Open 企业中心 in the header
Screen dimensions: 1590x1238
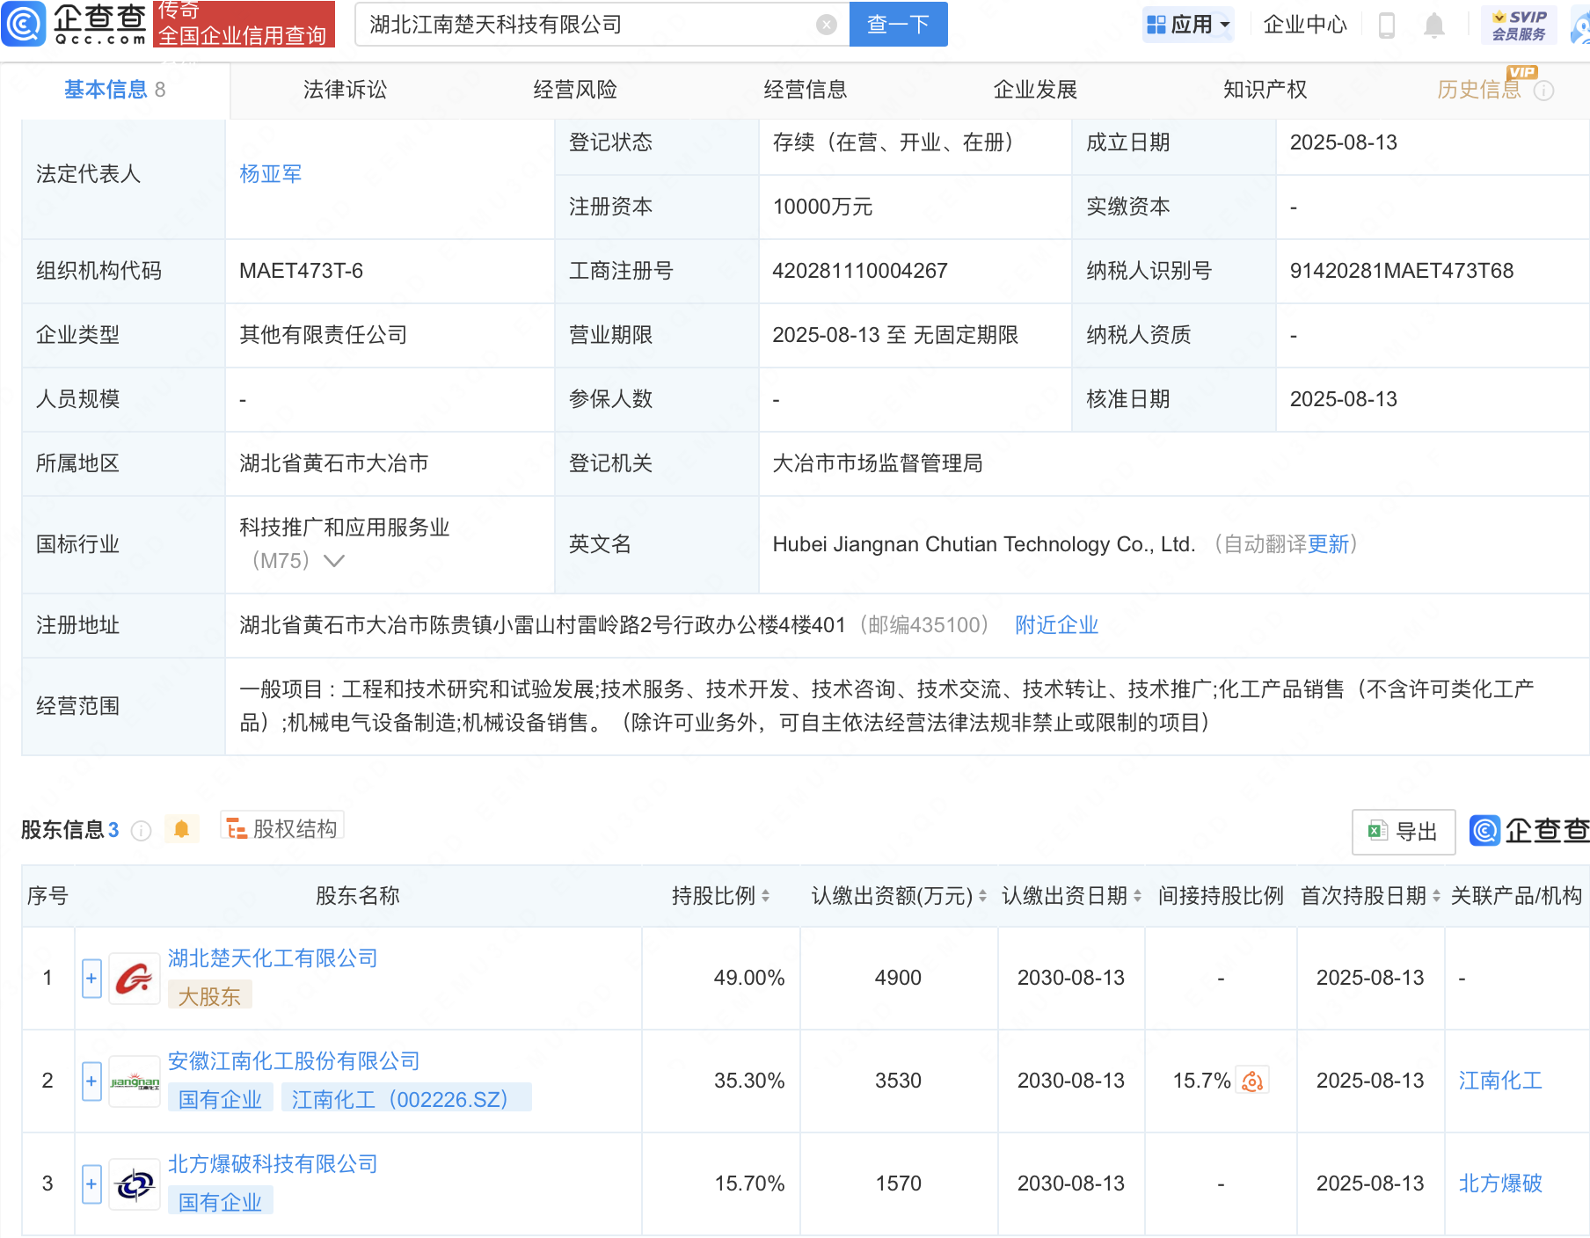tap(1305, 25)
